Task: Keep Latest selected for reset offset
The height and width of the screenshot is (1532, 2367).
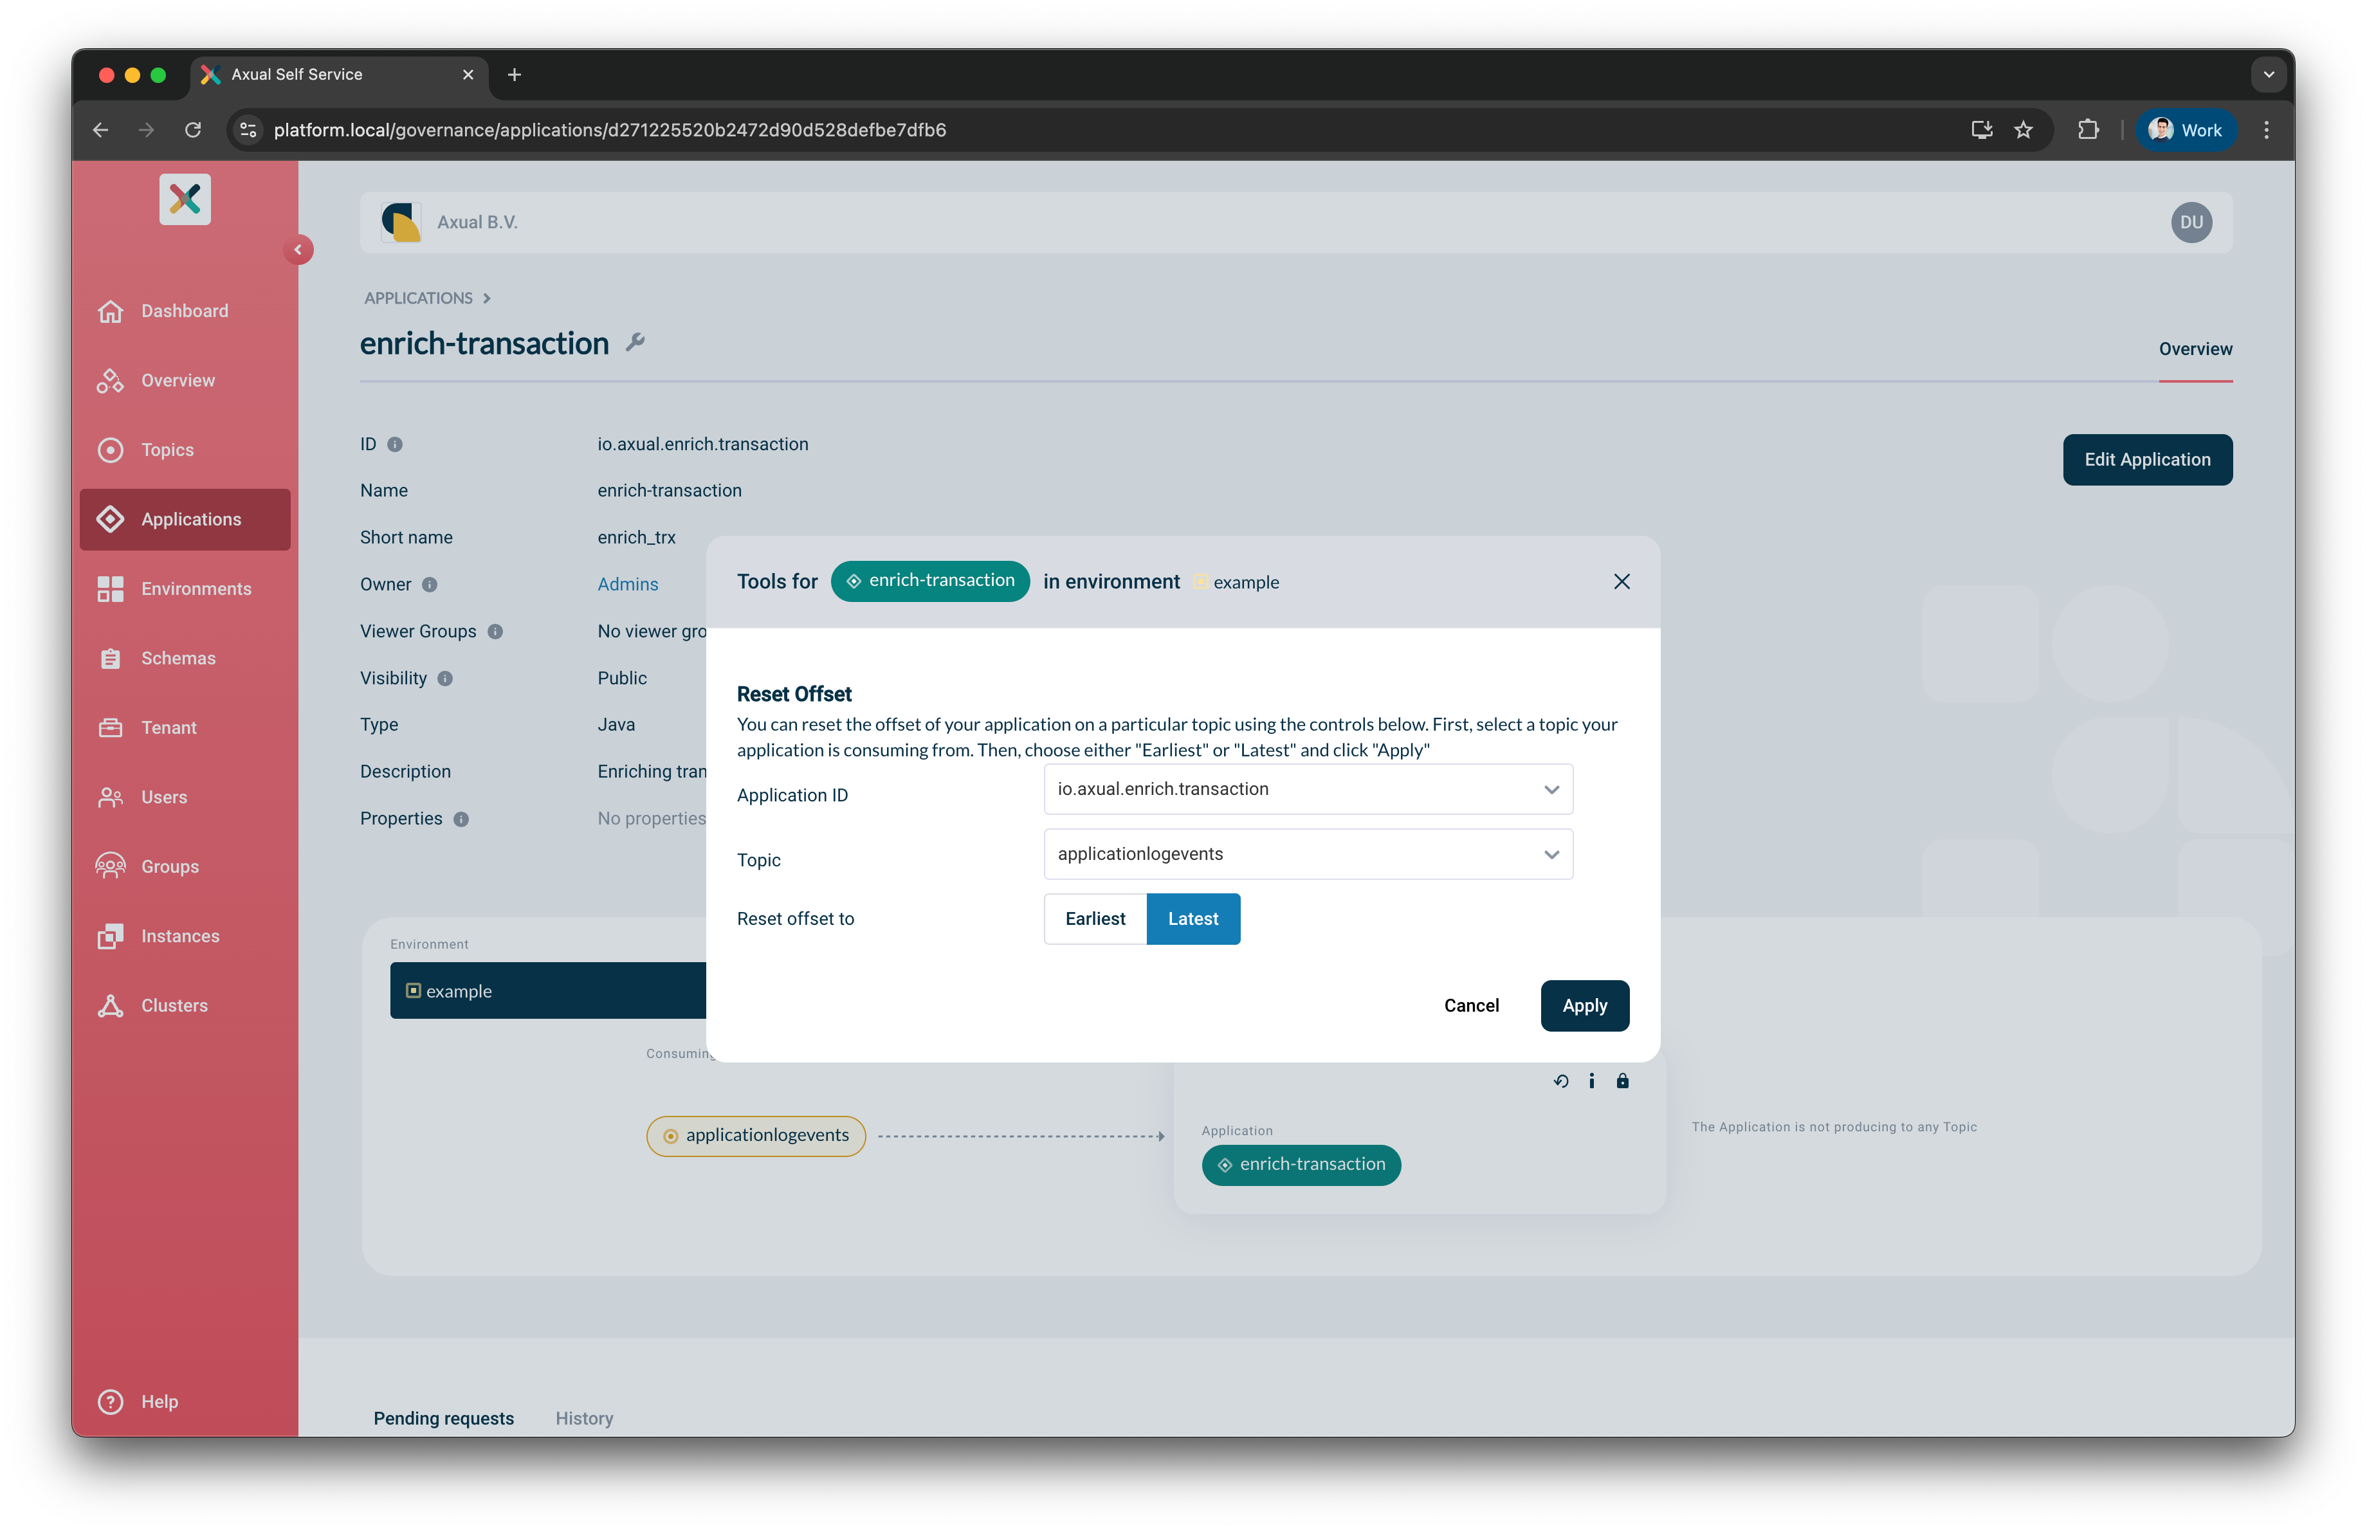Action: point(1193,918)
